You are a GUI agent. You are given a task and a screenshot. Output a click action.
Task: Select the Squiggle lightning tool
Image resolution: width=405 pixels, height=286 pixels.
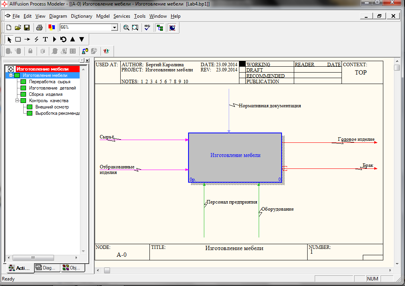36,39
